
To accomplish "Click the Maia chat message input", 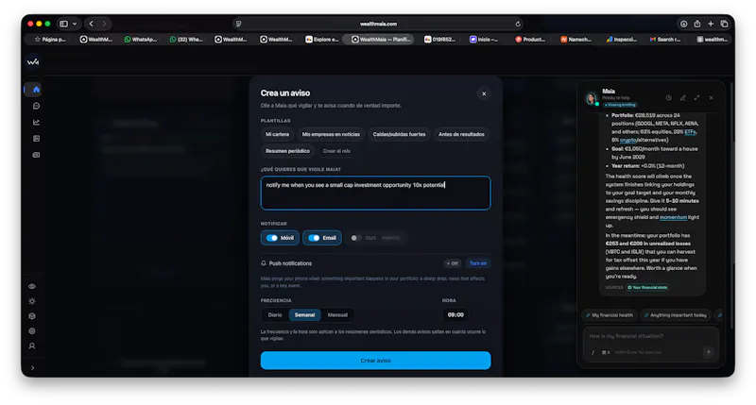I will [651, 337].
